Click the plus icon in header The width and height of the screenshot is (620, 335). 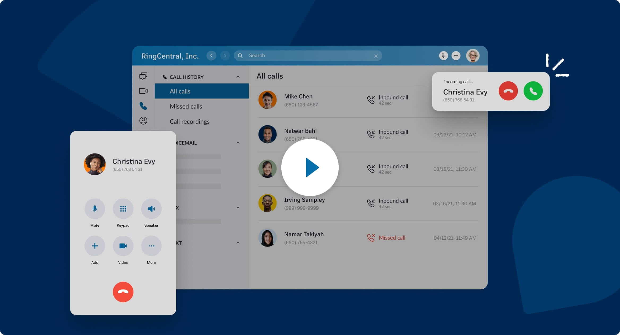point(456,56)
